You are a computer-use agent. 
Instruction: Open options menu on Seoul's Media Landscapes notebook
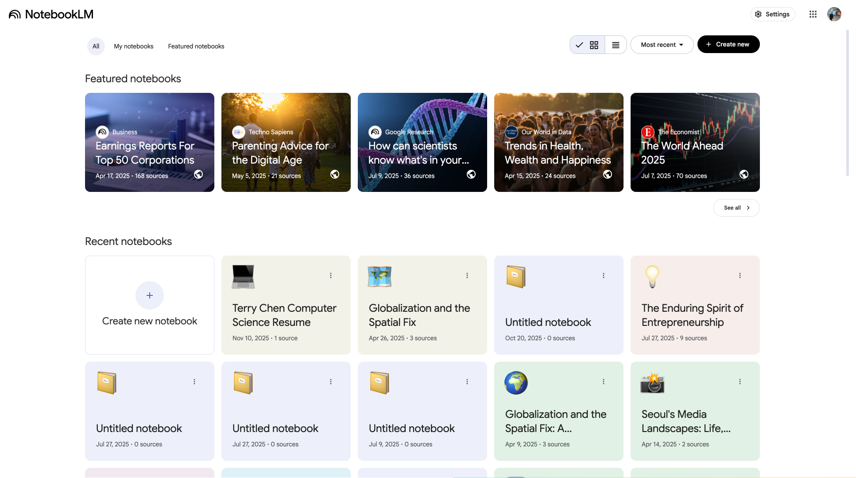click(x=740, y=381)
